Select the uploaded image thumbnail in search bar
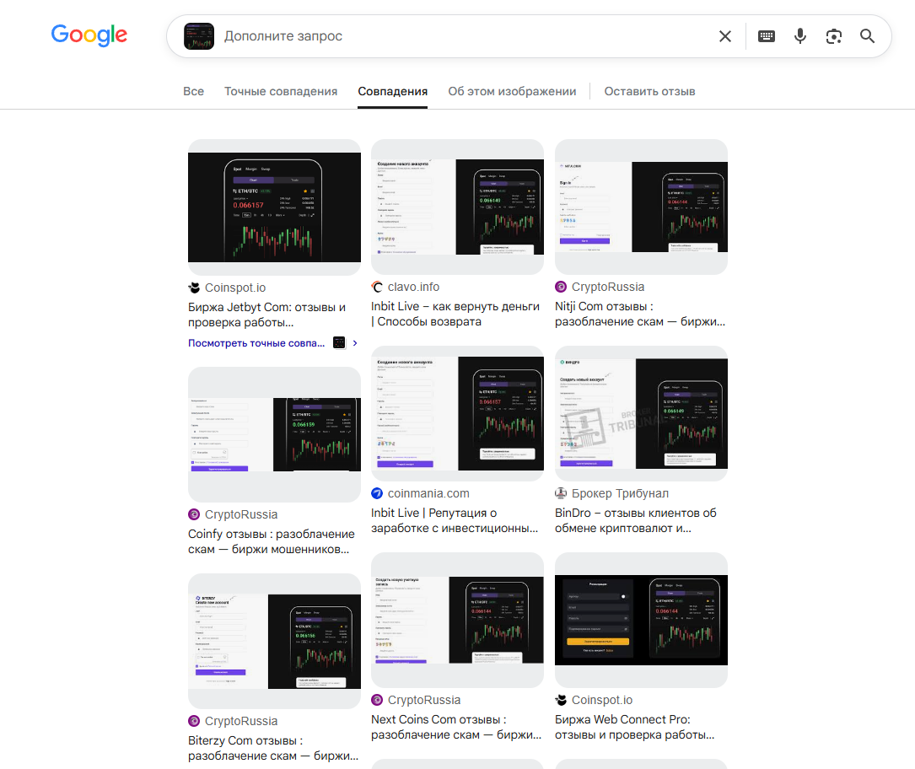915x769 pixels. coord(199,36)
